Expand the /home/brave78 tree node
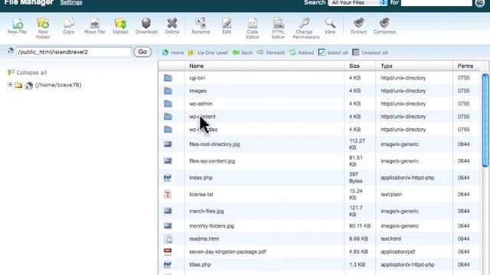This screenshot has height=275, width=490. [x=10, y=85]
